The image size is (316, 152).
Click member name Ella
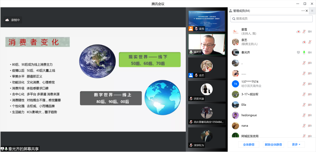[244, 105]
